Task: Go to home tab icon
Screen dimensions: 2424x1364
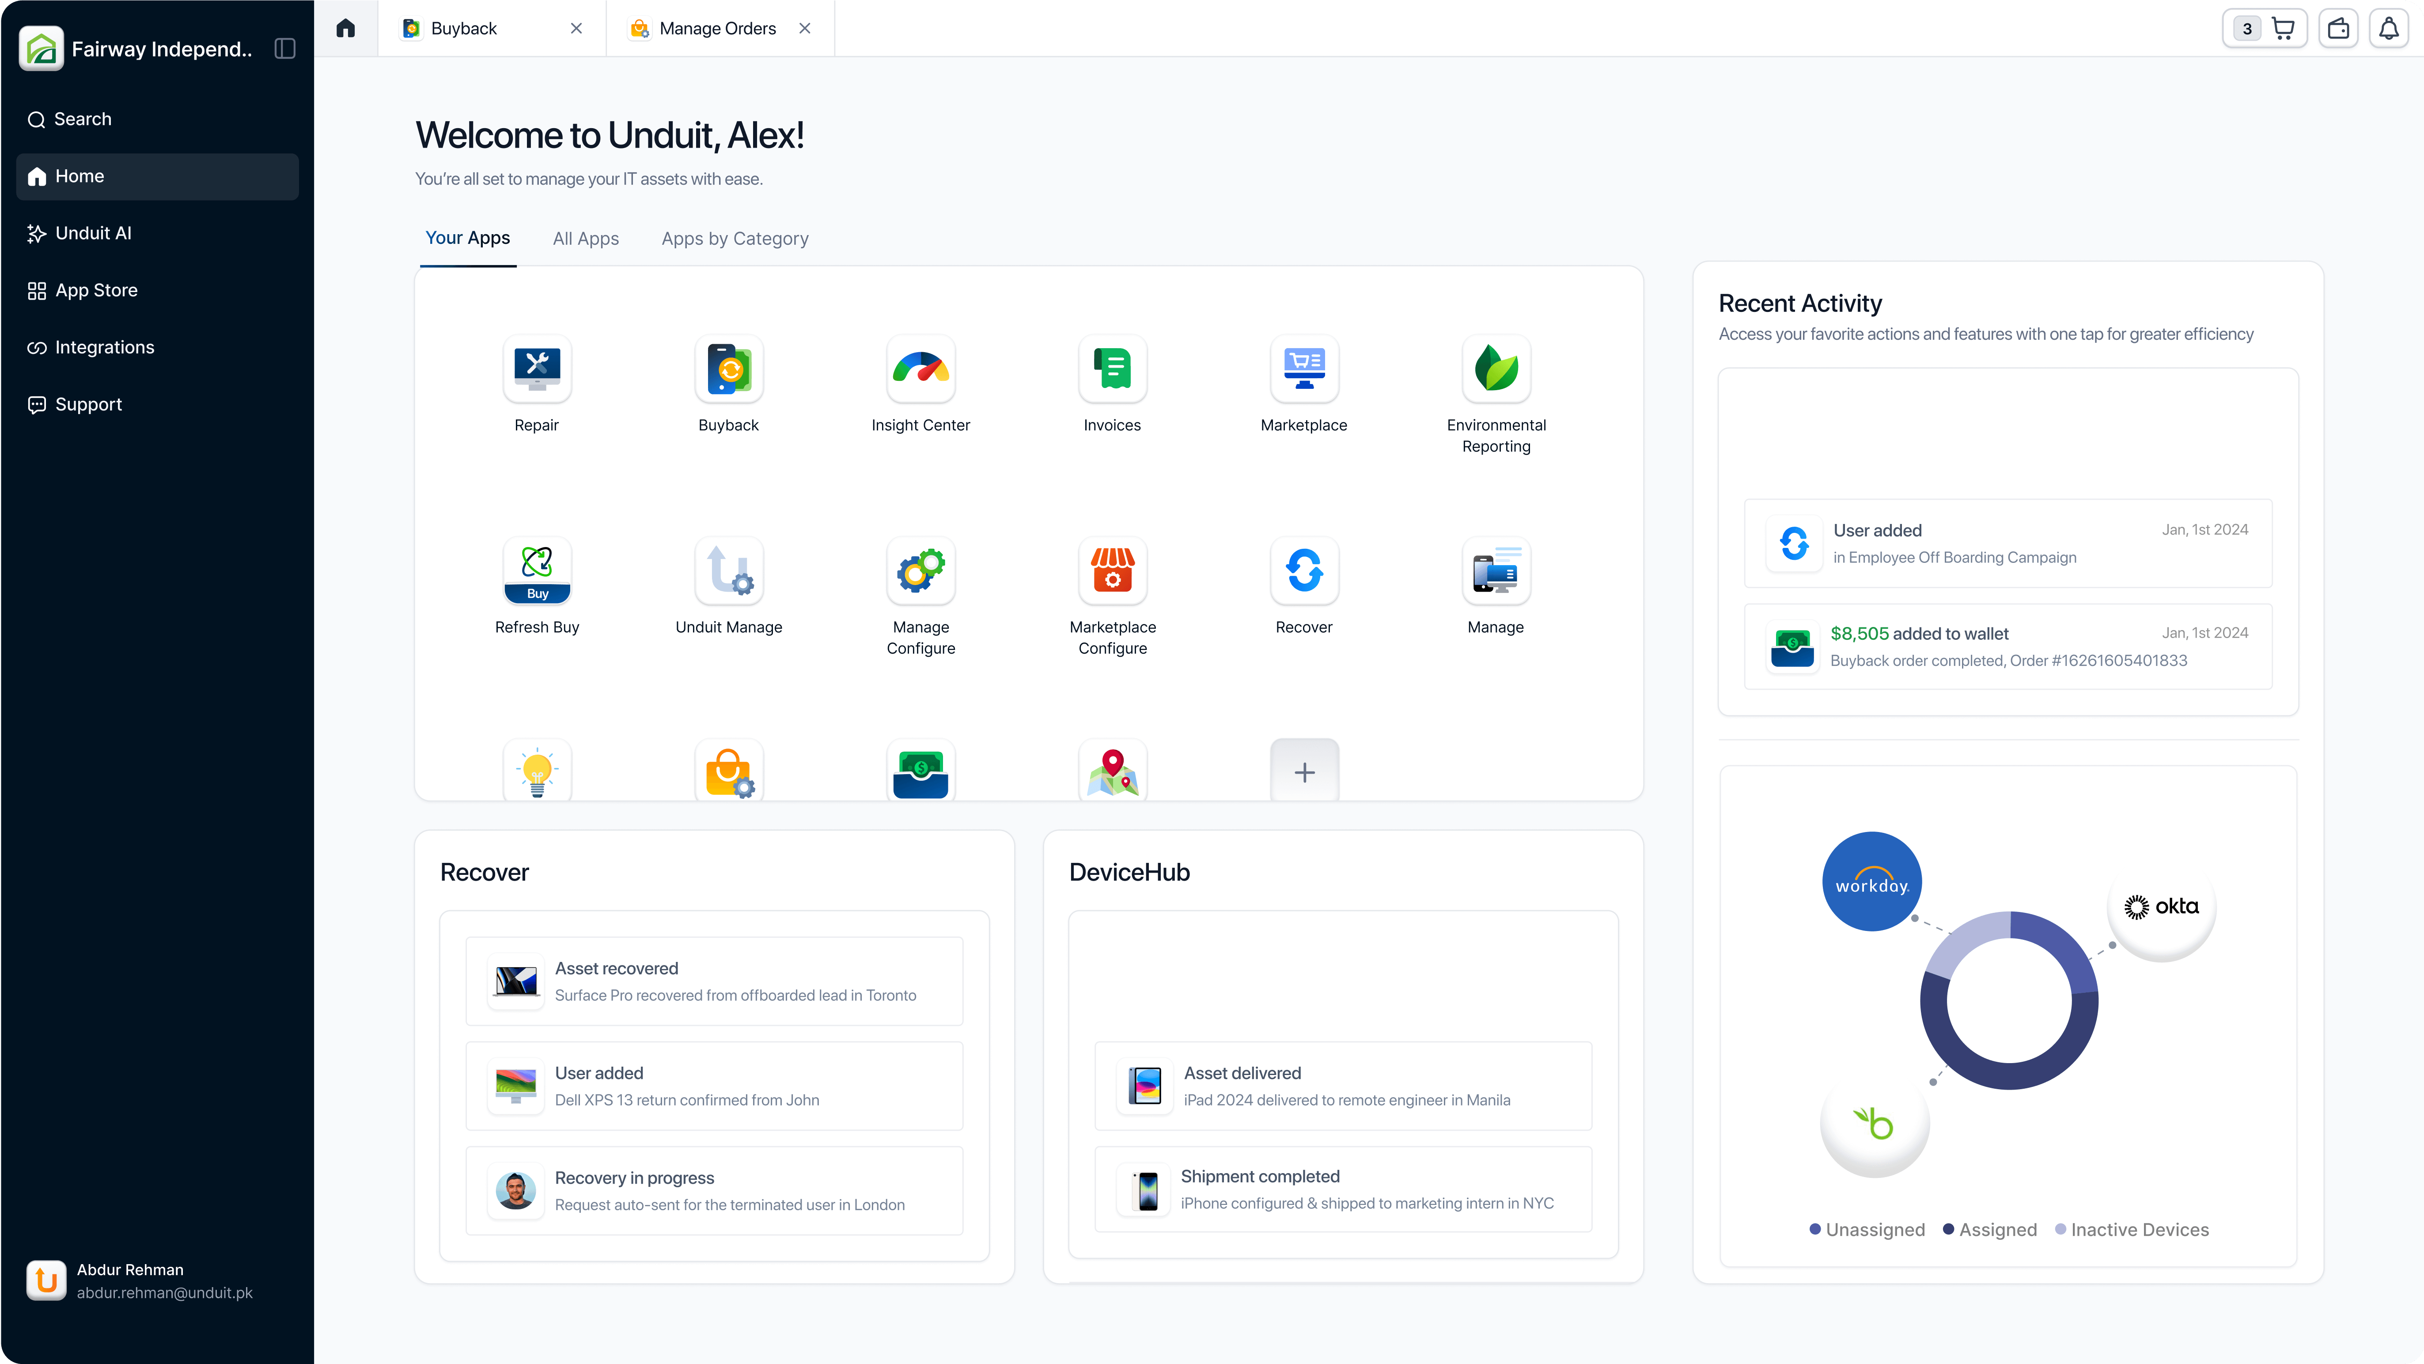Action: [x=345, y=28]
